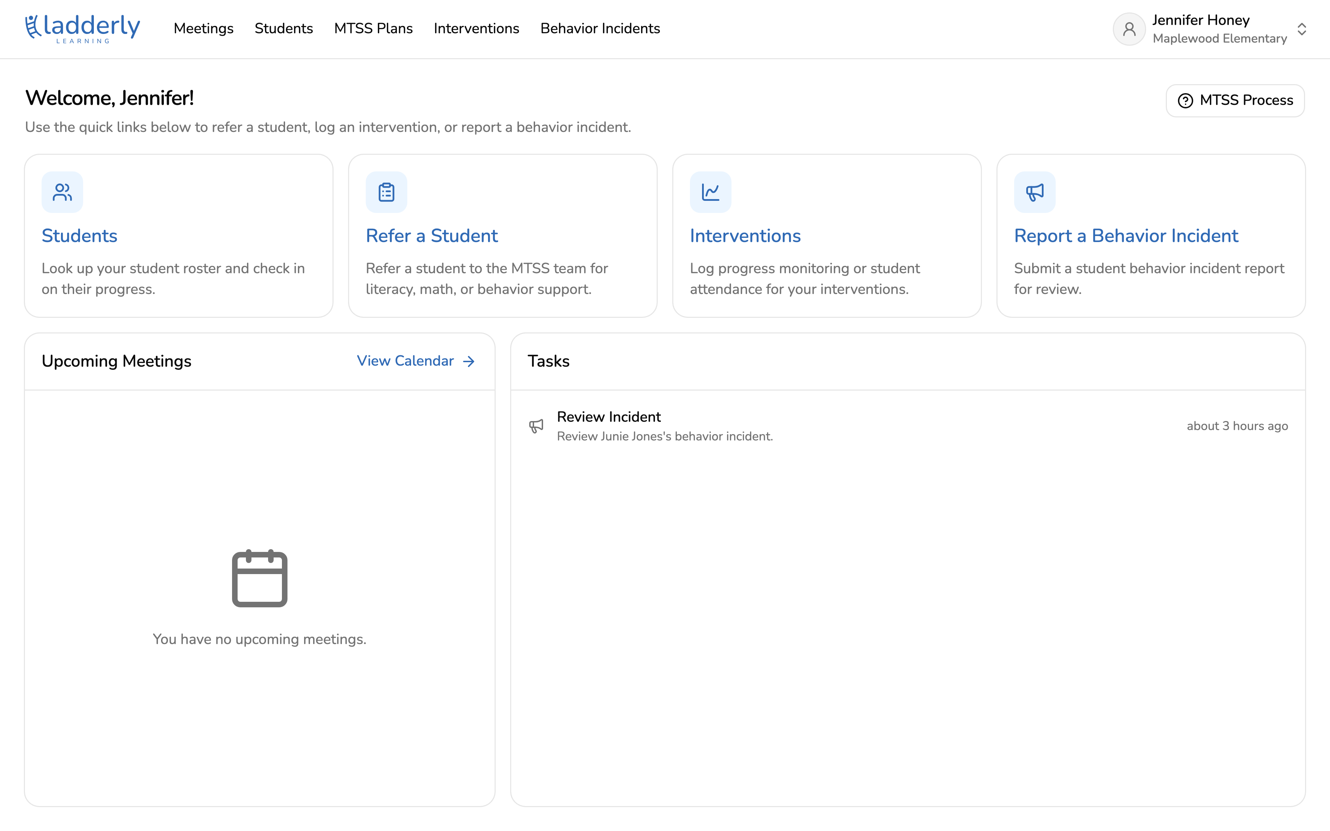Open the Meetings nav item
1330x831 pixels.
tap(203, 29)
